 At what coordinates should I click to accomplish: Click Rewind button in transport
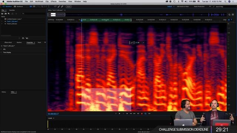coord(131,113)
